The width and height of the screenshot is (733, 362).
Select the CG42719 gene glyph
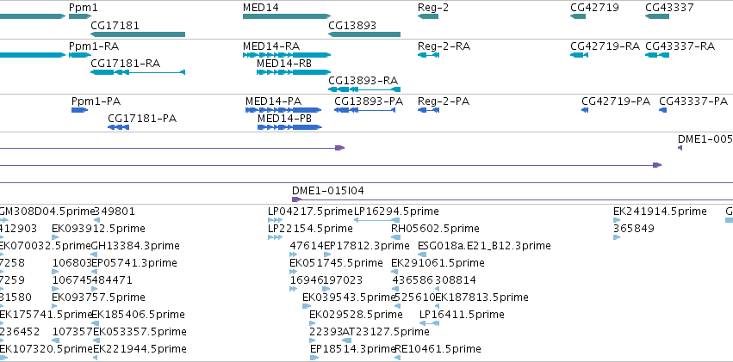[578, 16]
